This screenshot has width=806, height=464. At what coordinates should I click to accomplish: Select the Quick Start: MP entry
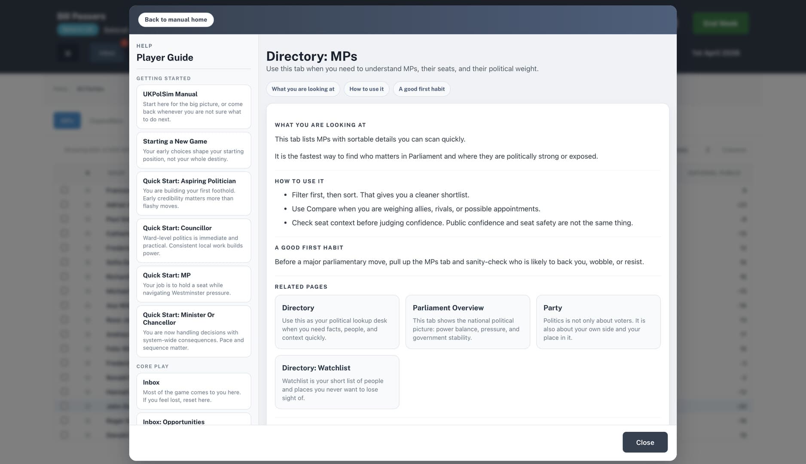tap(193, 284)
